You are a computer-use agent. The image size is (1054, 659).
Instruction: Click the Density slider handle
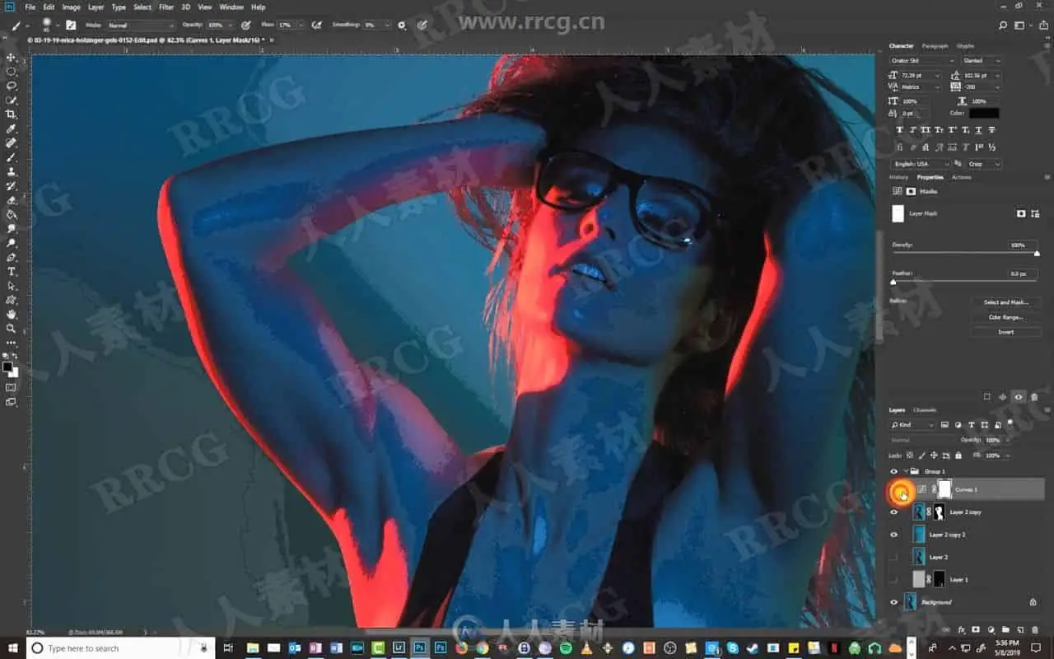(1037, 254)
